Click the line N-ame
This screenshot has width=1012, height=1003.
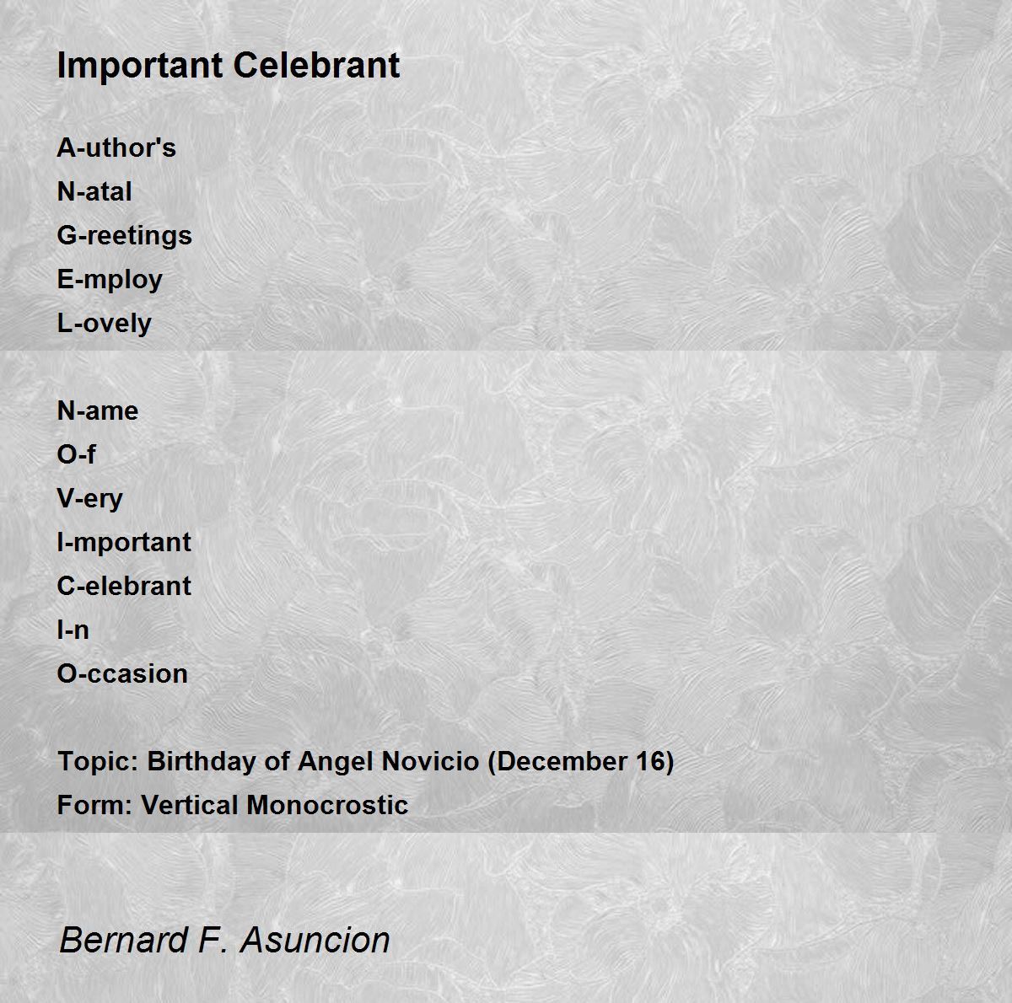click(x=98, y=410)
